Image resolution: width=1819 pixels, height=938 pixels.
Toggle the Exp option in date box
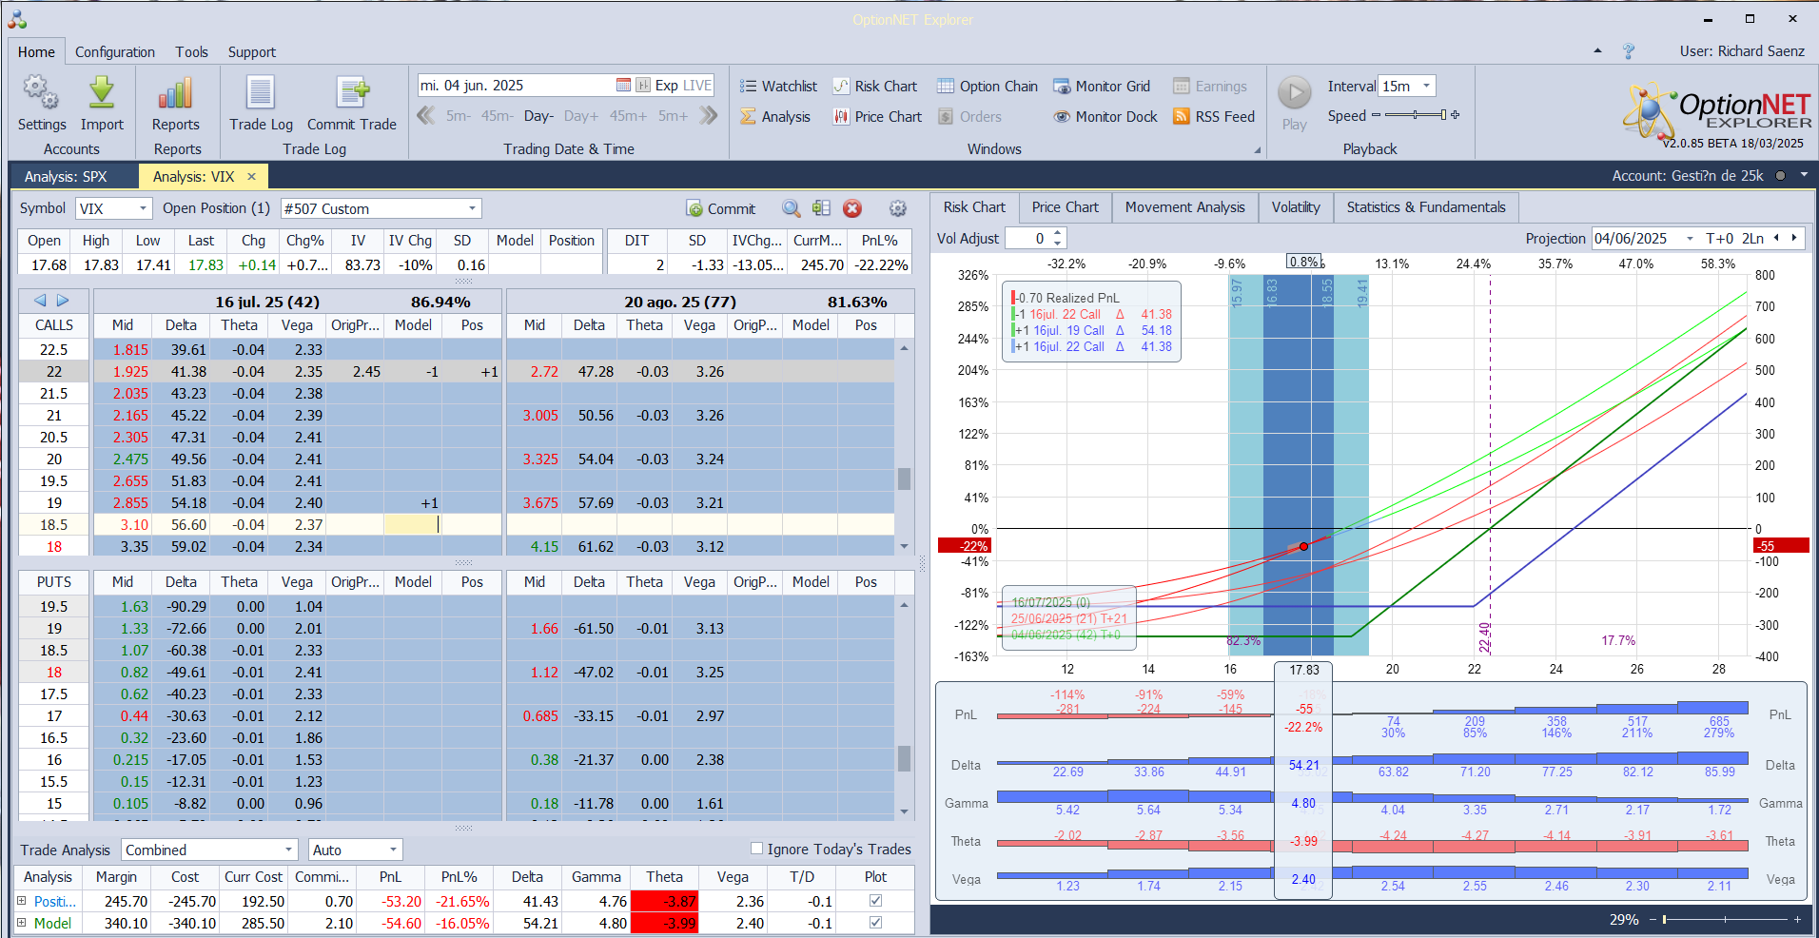(x=667, y=85)
